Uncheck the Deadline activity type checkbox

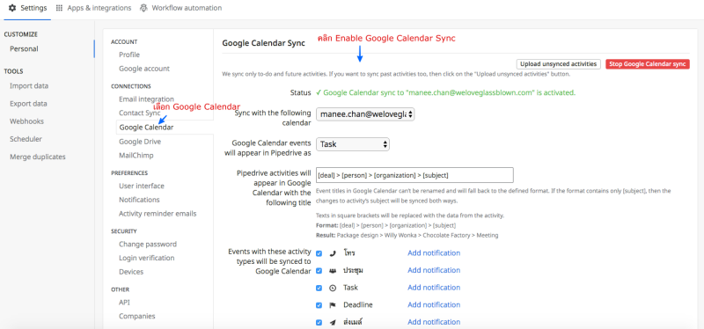[319, 305]
